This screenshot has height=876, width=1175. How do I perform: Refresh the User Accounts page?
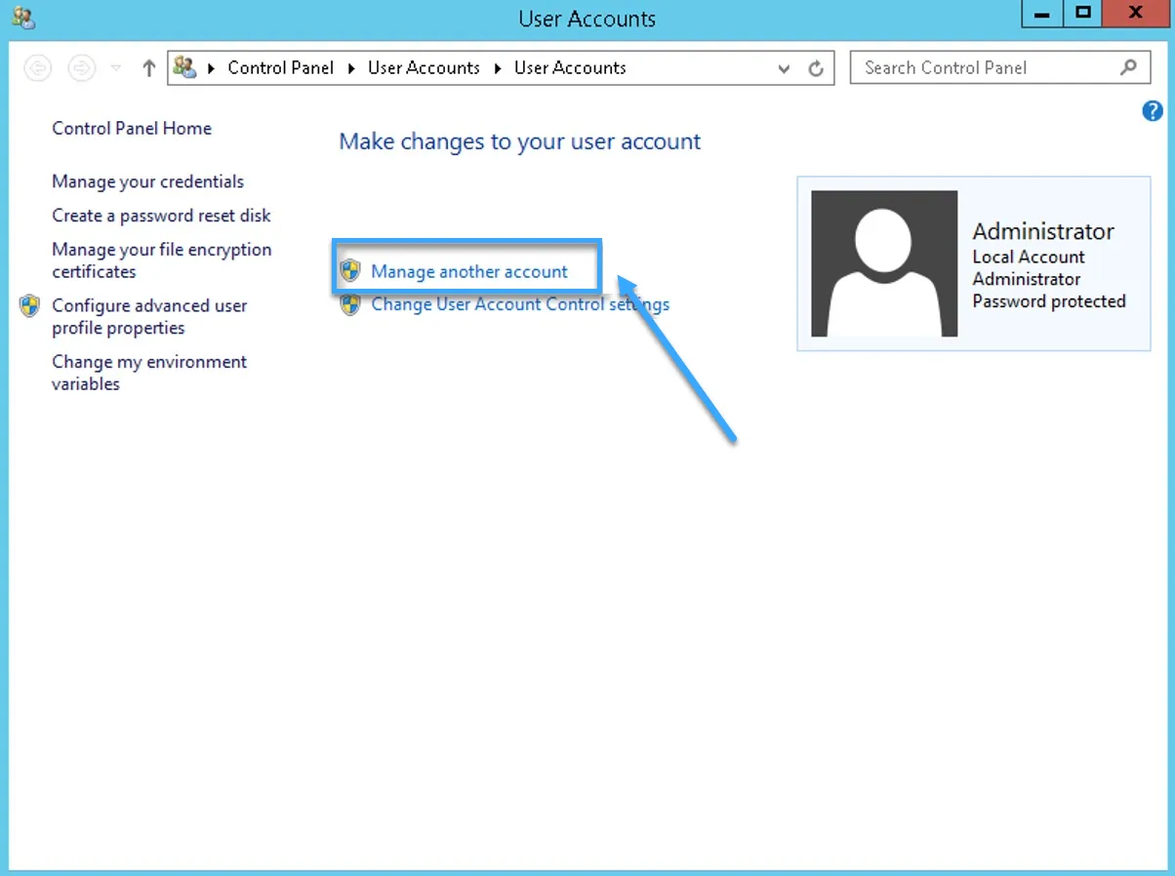click(816, 68)
